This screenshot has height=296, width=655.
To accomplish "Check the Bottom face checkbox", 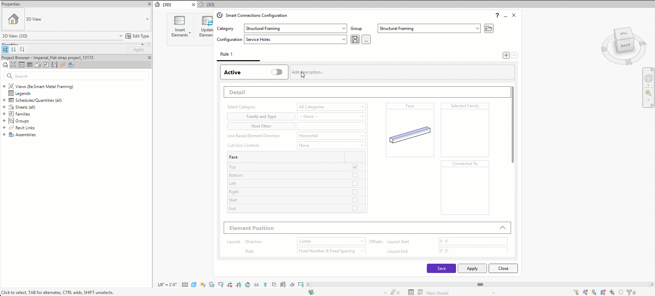I will coord(355,175).
